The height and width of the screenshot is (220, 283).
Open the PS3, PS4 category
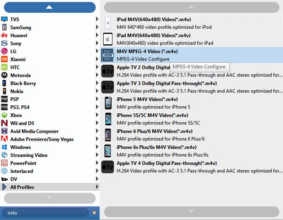click(50, 107)
